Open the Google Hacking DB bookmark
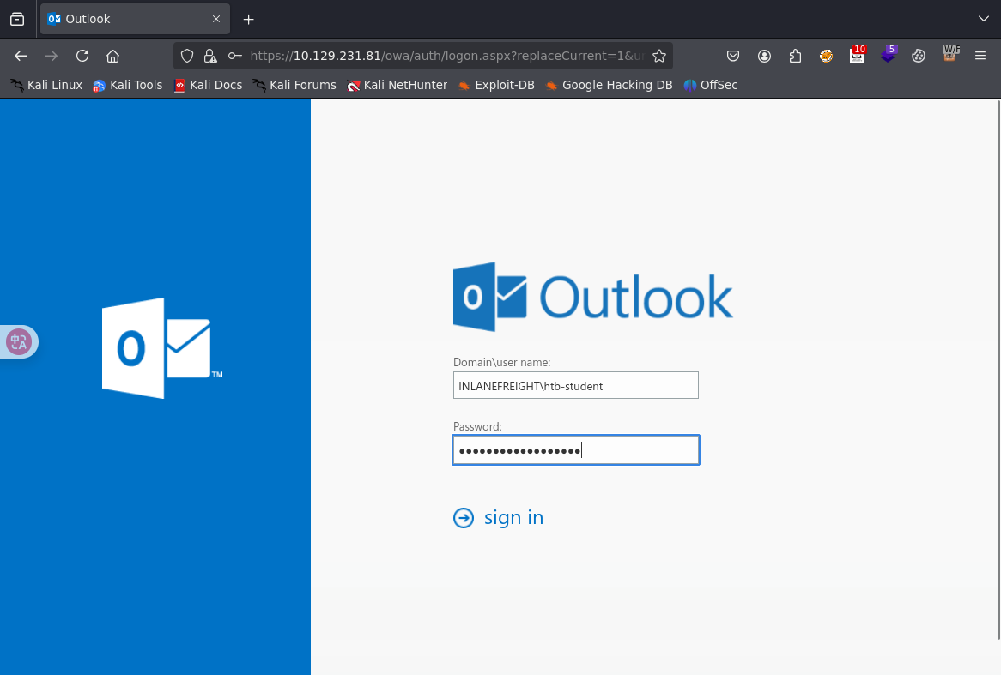This screenshot has height=675, width=1001. point(609,85)
